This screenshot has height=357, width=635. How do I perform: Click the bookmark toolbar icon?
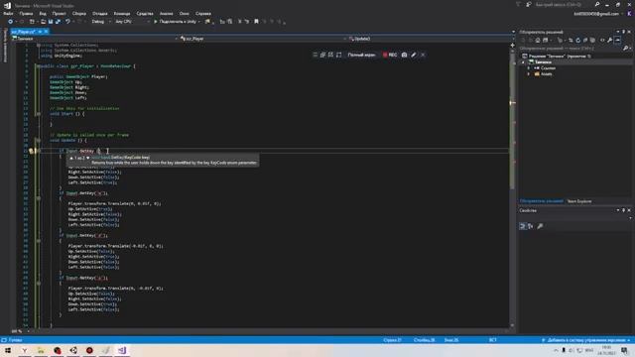point(256,22)
